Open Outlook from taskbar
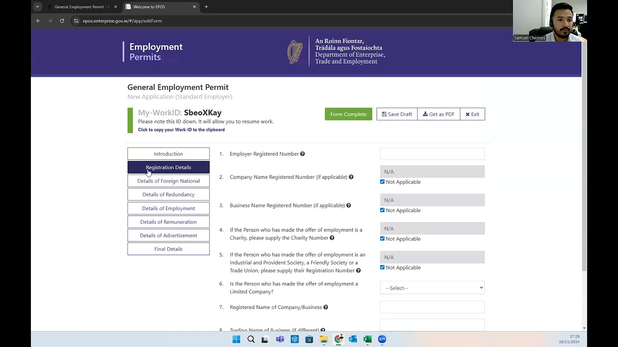The image size is (618, 347). (353, 339)
